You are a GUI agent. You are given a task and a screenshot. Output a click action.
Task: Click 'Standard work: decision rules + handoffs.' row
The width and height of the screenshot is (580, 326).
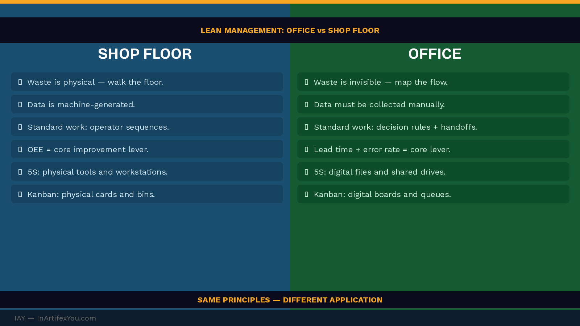coord(433,127)
